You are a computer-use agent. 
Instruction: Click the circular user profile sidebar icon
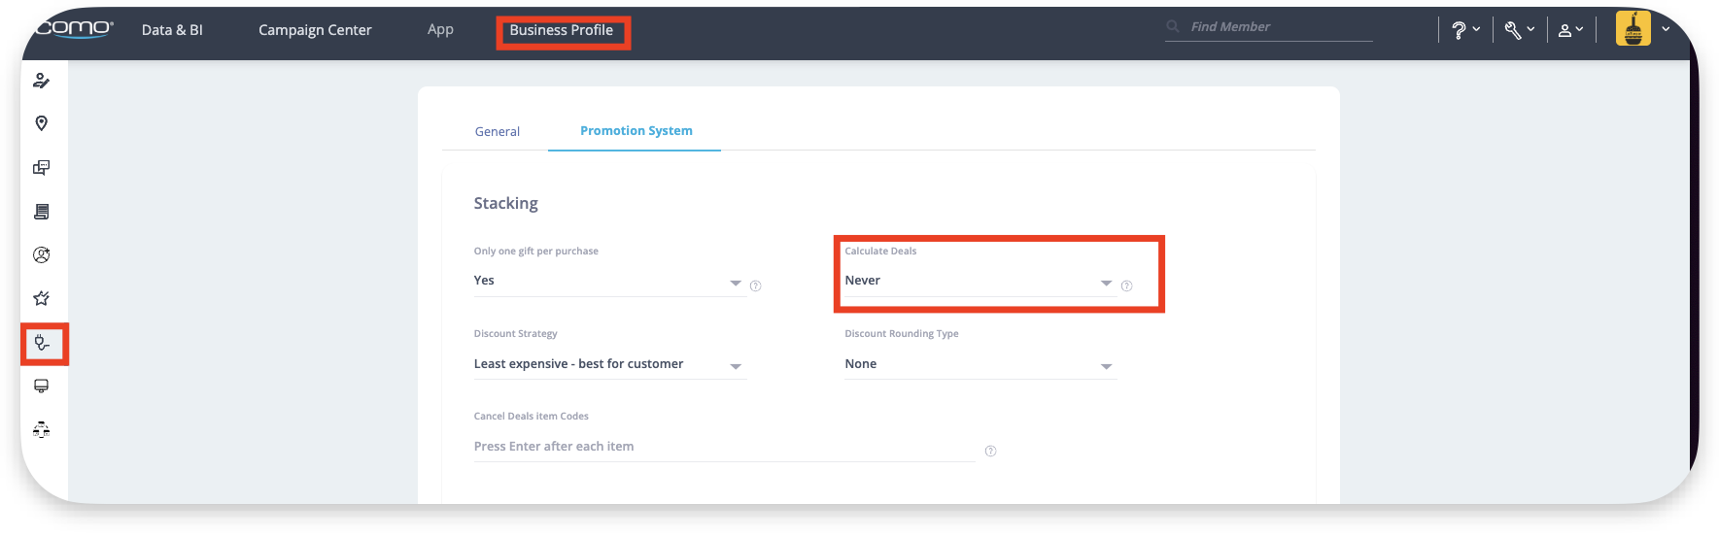tap(42, 255)
